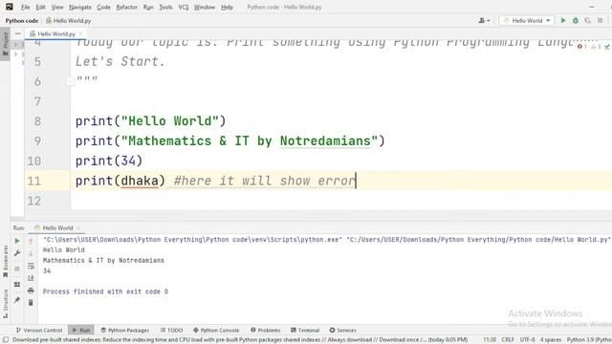
Task: Open the Terminal tool window
Action: pyautogui.click(x=305, y=330)
